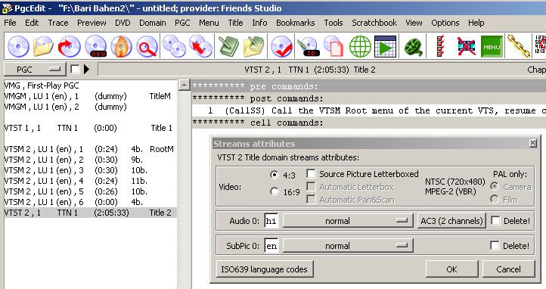Click the flame burn disc icon
The height and width of the screenshot is (289, 546).
121,46
